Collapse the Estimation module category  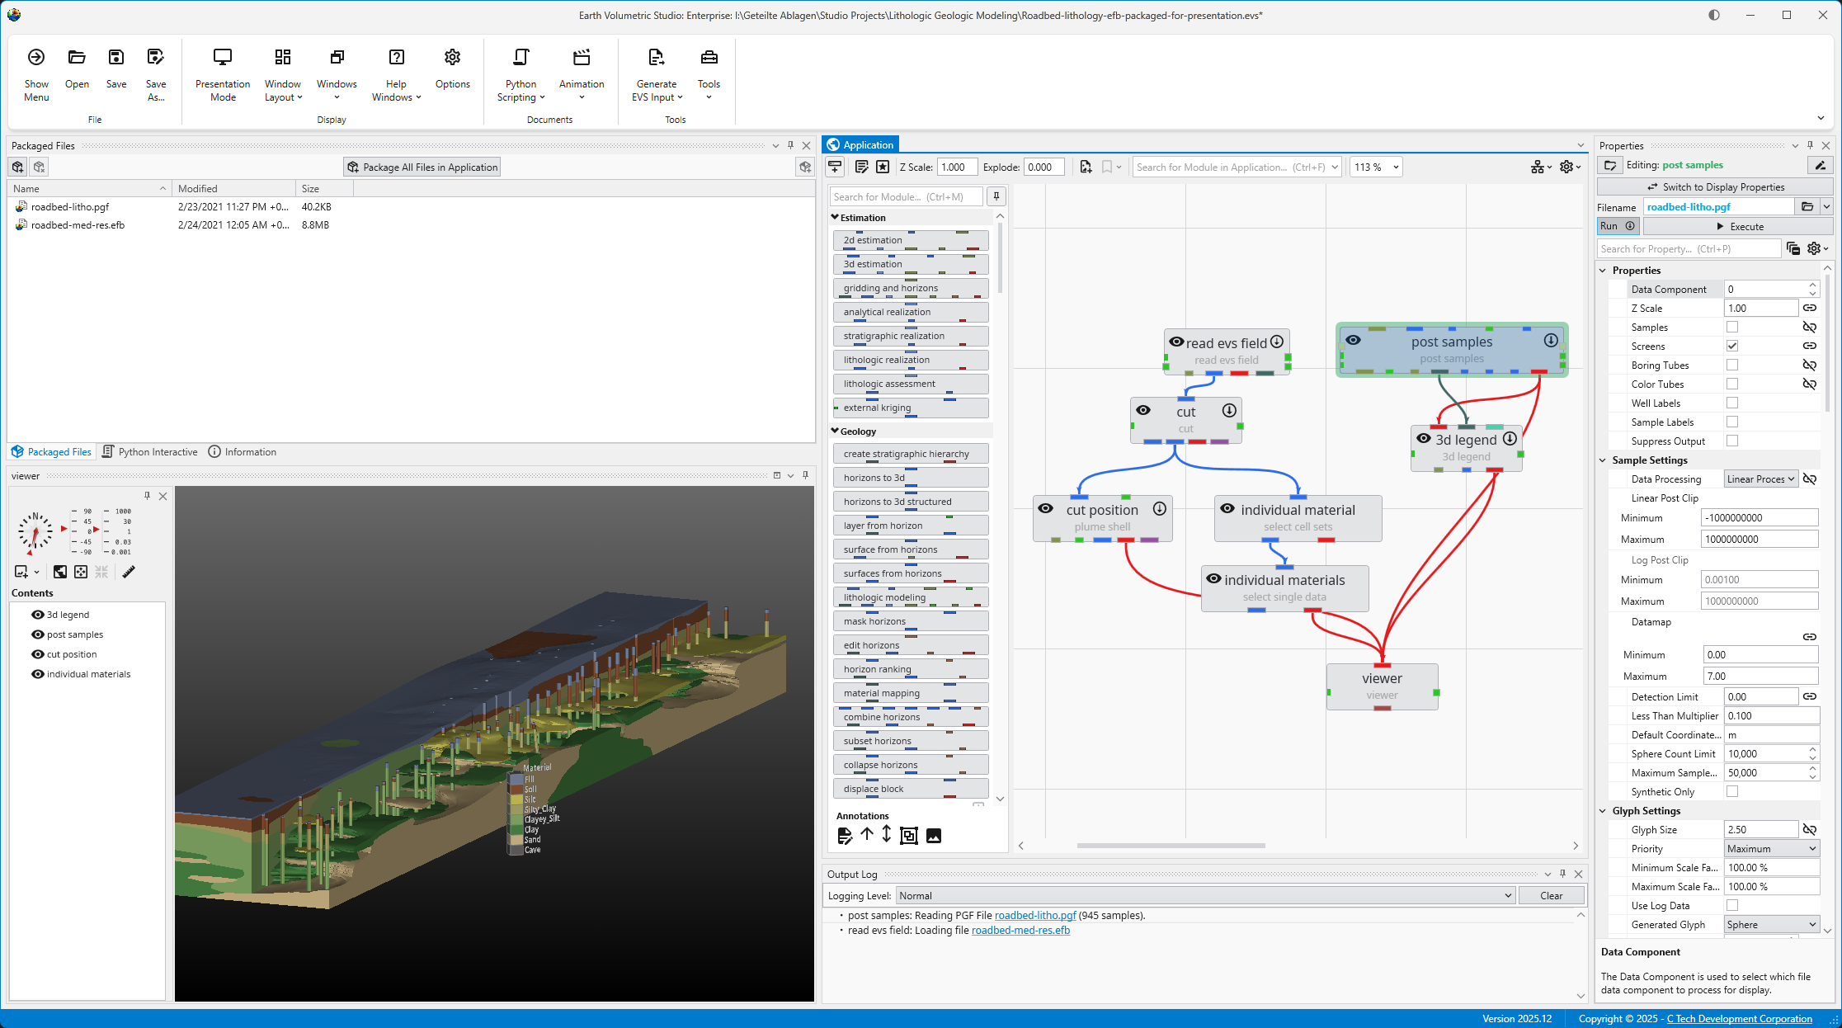point(836,218)
